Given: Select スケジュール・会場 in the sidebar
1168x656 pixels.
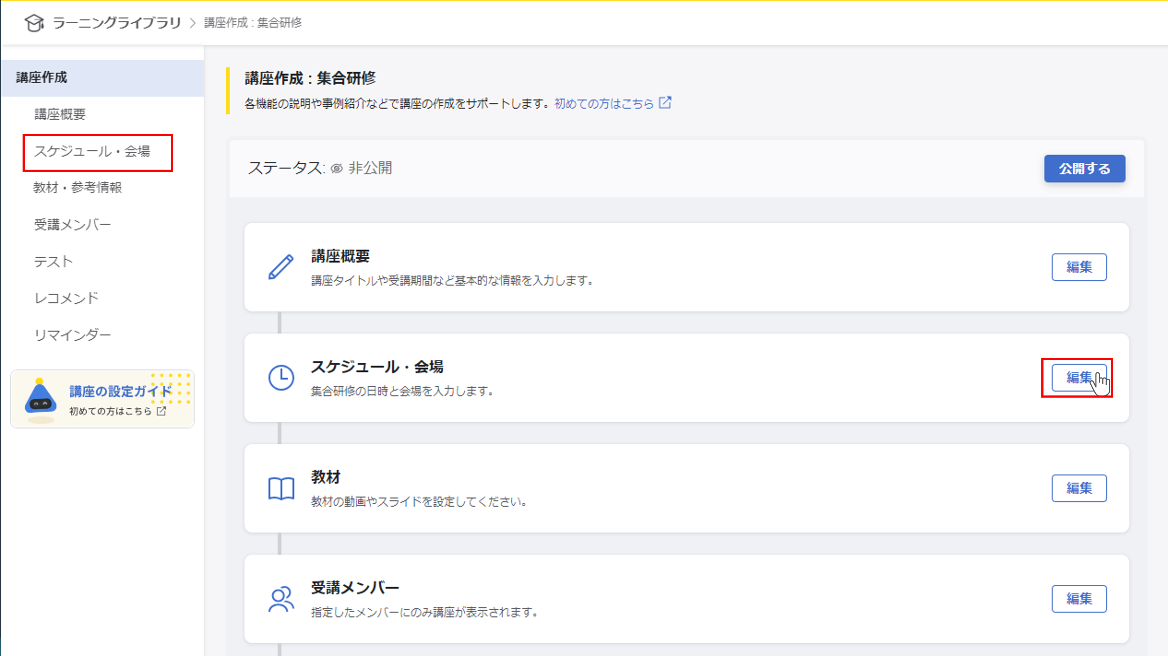Looking at the screenshot, I should pyautogui.click(x=92, y=151).
